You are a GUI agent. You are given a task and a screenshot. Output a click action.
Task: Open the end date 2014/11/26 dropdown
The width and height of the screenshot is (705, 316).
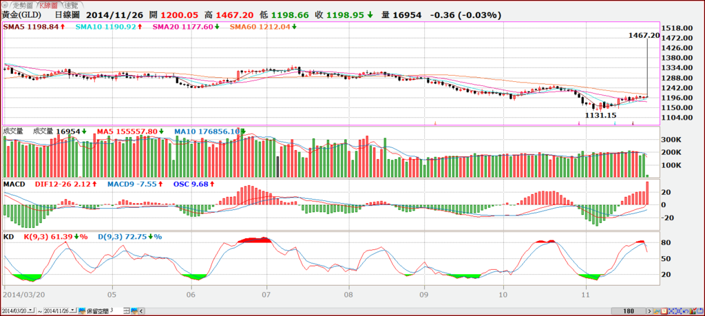72,310
